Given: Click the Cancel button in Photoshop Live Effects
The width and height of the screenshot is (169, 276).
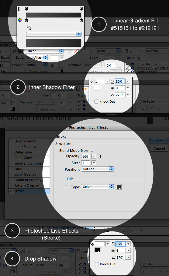Looking at the screenshot, I should [159, 149].
